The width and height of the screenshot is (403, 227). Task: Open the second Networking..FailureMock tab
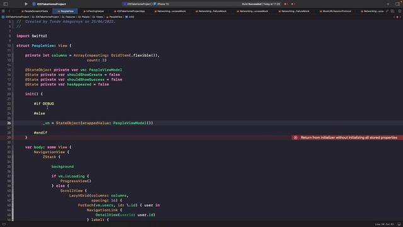[x=294, y=11]
